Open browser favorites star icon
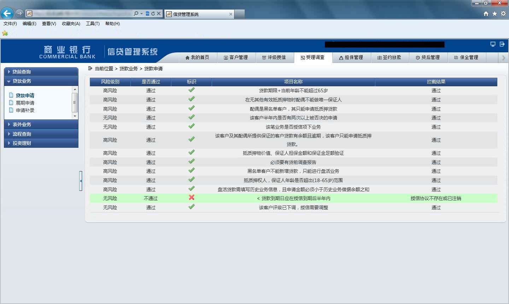509x304 pixels. 495,13
